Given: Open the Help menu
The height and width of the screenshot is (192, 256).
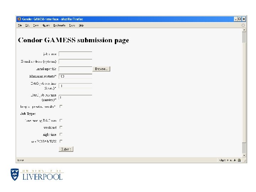Looking at the screenshot, I should [x=81, y=25].
